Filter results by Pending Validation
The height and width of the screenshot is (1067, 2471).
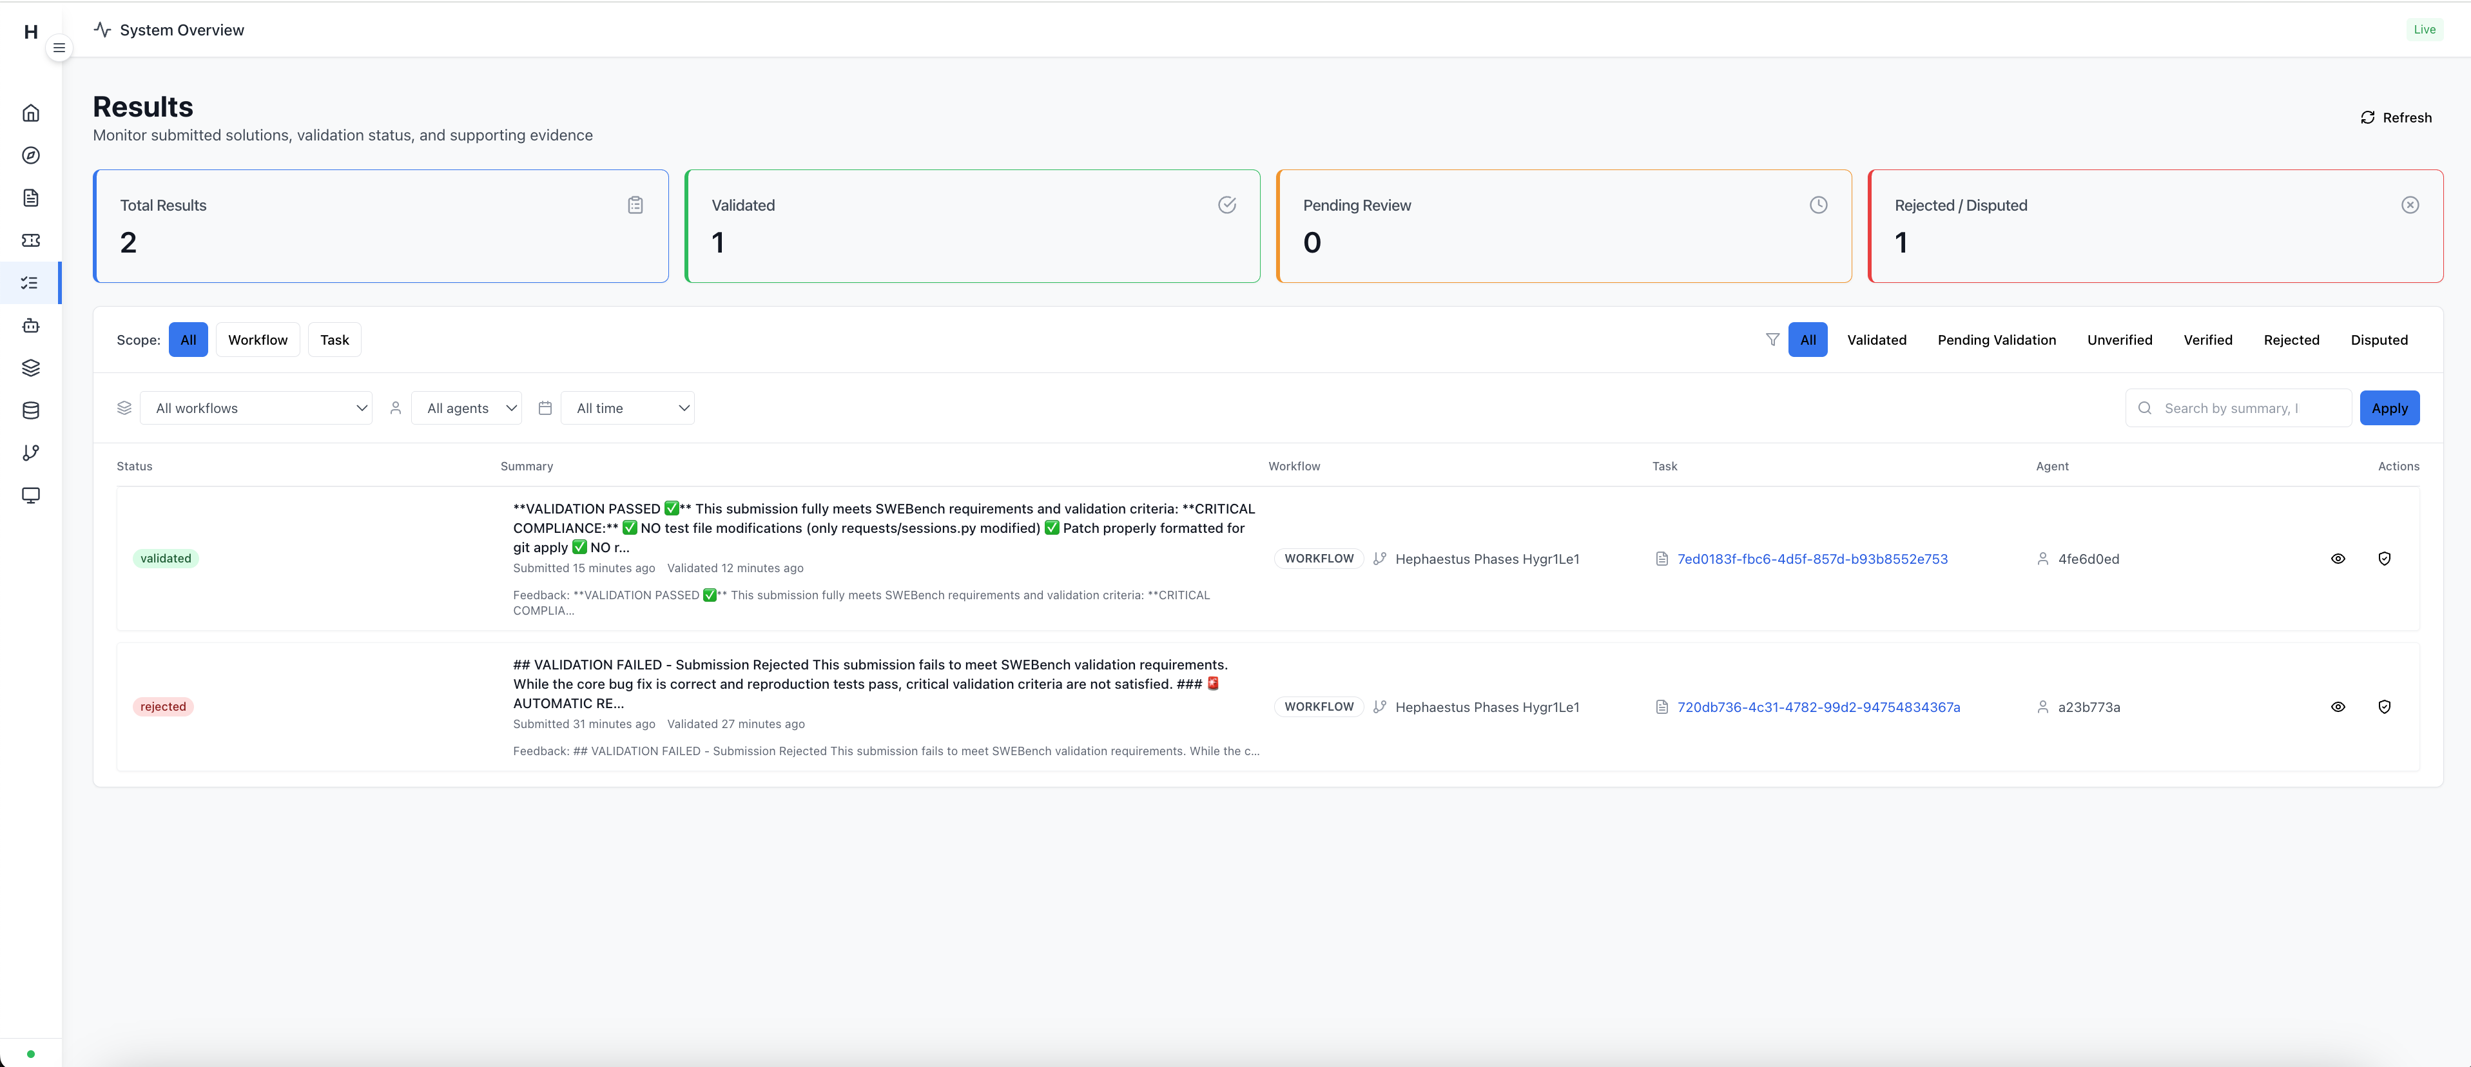(x=1996, y=340)
